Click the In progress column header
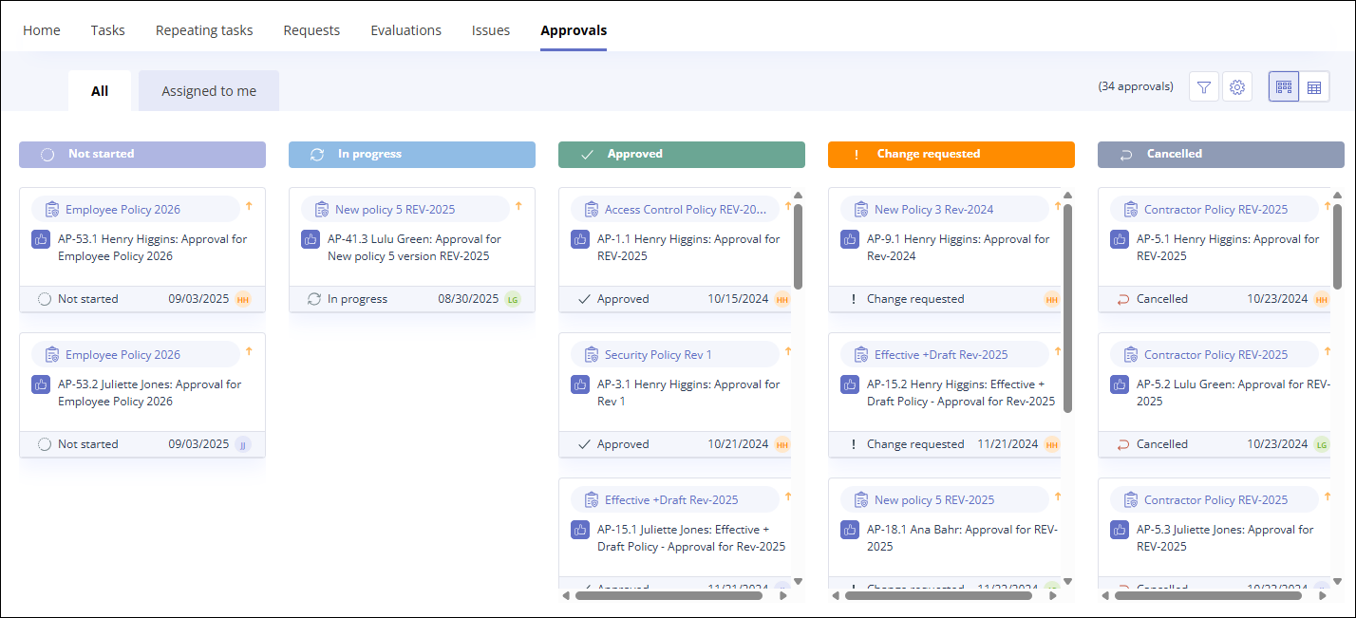The height and width of the screenshot is (618, 1356). coord(411,154)
